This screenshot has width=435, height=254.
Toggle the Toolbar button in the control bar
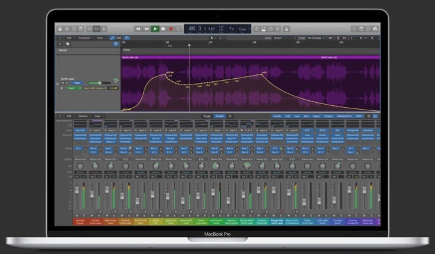pos(81,29)
